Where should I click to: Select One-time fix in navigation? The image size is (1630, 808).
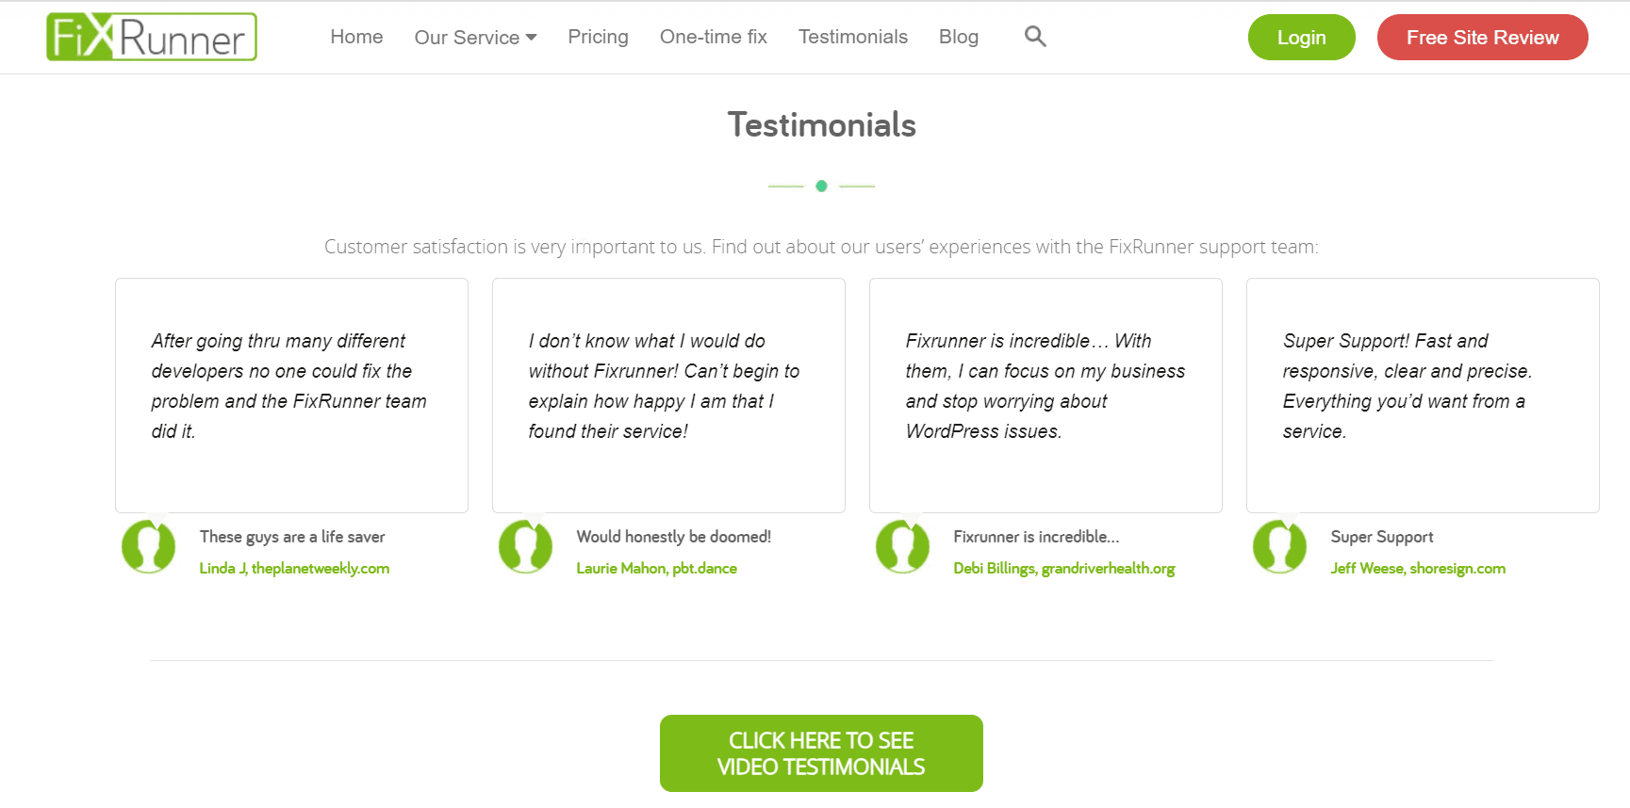[713, 37]
